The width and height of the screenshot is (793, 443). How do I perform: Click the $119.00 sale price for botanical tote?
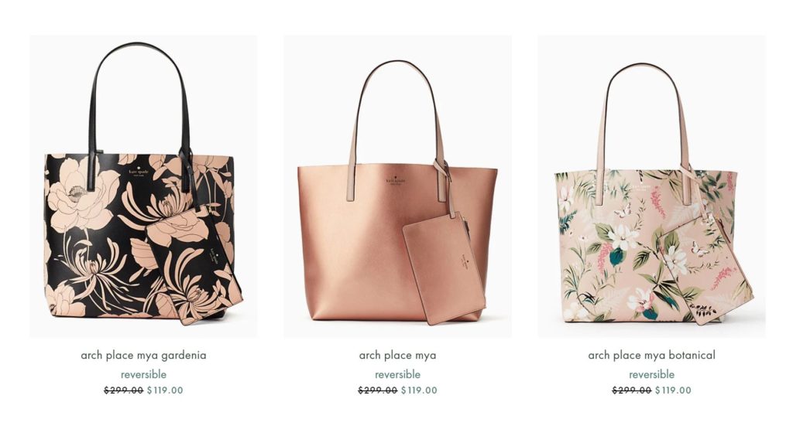coord(673,390)
